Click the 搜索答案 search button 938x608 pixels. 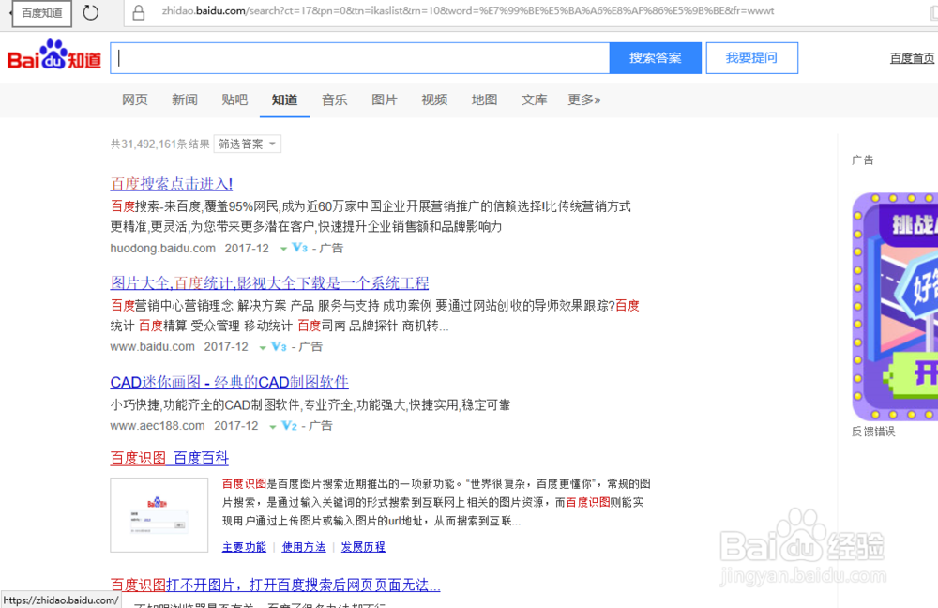point(655,58)
